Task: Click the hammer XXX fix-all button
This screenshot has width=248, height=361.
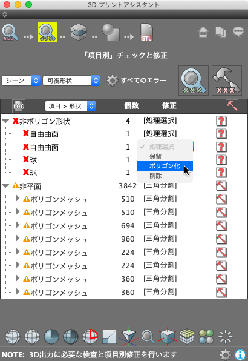Action: point(227,81)
